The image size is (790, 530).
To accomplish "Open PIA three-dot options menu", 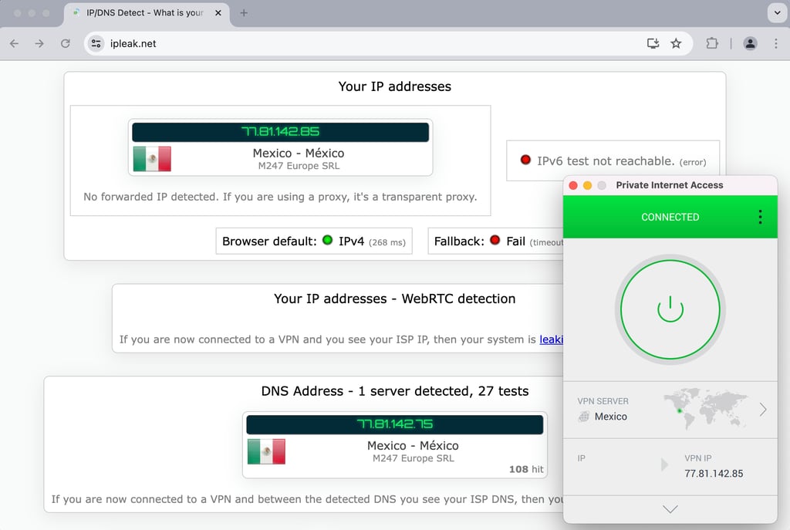I will pyautogui.click(x=760, y=217).
